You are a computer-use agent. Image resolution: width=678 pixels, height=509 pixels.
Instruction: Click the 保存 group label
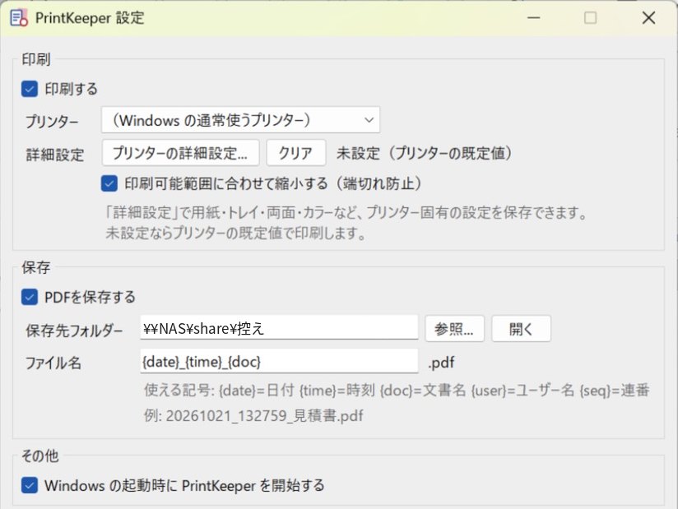pos(36,267)
